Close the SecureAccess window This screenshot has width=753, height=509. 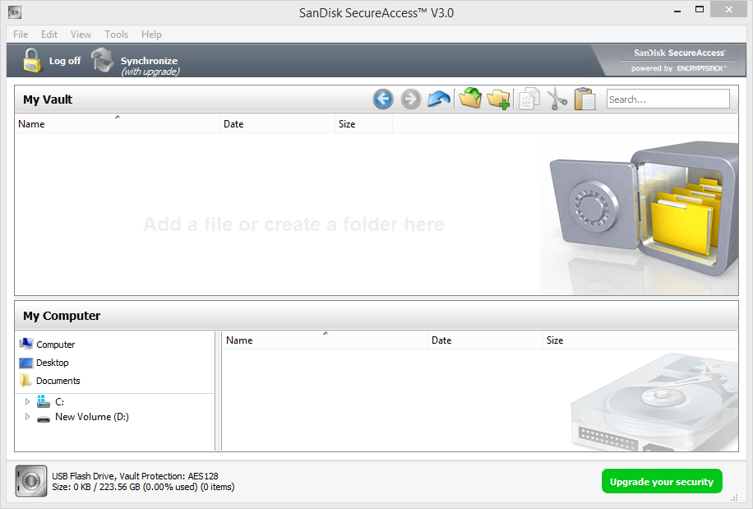click(x=729, y=10)
